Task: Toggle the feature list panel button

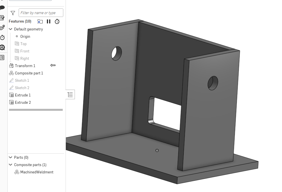Action: tap(70, 94)
